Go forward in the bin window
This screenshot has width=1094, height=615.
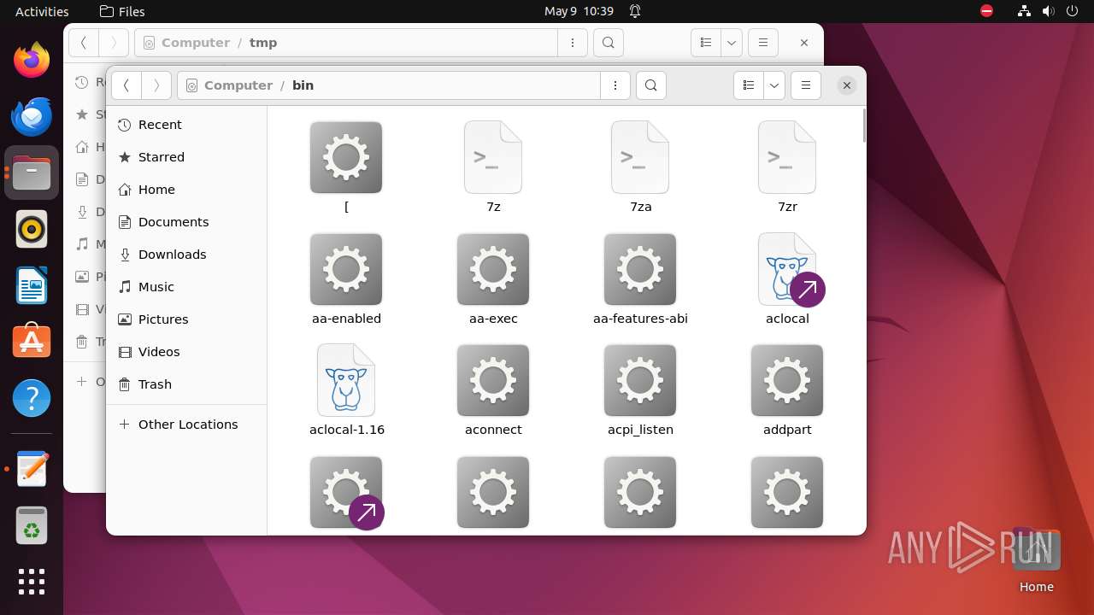click(156, 85)
